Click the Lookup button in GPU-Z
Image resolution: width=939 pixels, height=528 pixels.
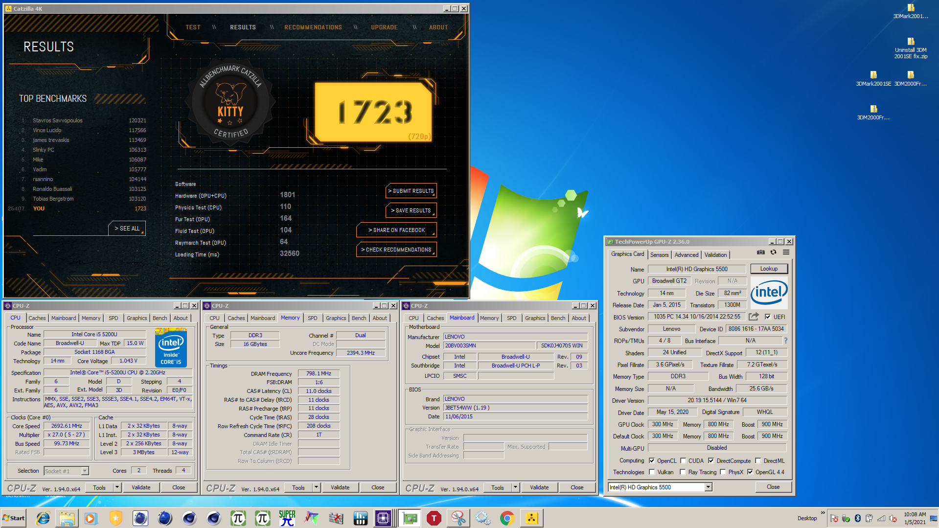pos(769,269)
